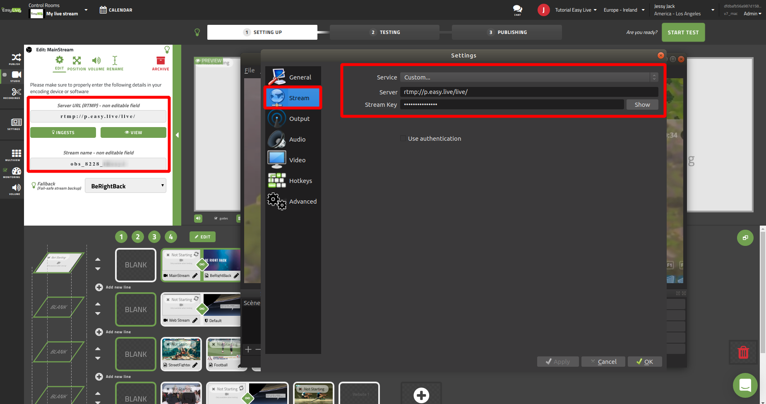
Task: Select General in OBS Settings
Action: click(x=293, y=77)
